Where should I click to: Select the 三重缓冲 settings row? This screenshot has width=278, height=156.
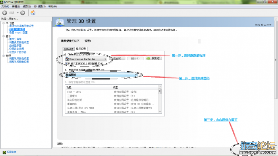pyautogui.click(x=112, y=96)
